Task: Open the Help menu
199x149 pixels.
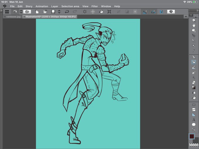Action: (117, 6)
